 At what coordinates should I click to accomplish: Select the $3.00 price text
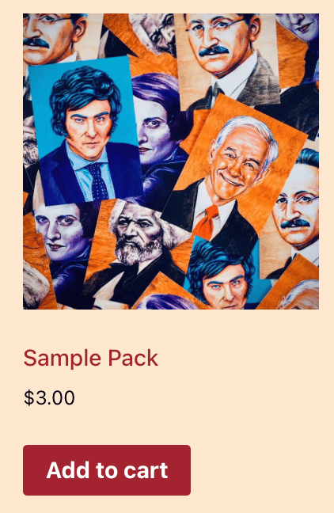tap(49, 398)
